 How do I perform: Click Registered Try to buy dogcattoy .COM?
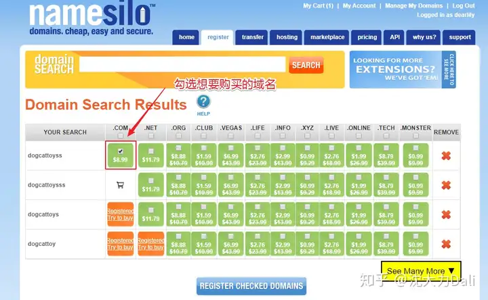(120, 244)
